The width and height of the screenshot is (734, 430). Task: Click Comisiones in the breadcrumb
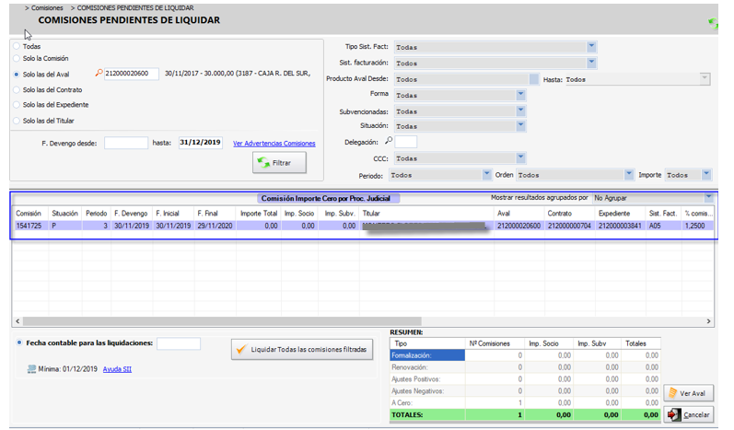pyautogui.click(x=47, y=8)
